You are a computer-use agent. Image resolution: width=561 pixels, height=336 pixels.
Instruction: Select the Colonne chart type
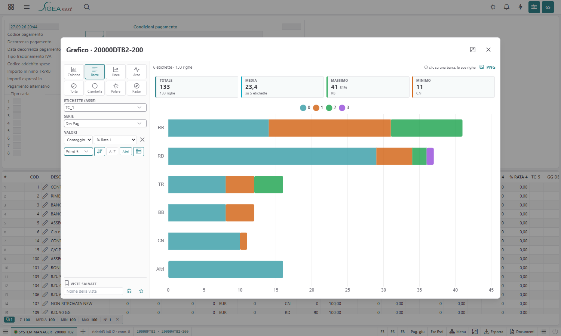pos(74,72)
